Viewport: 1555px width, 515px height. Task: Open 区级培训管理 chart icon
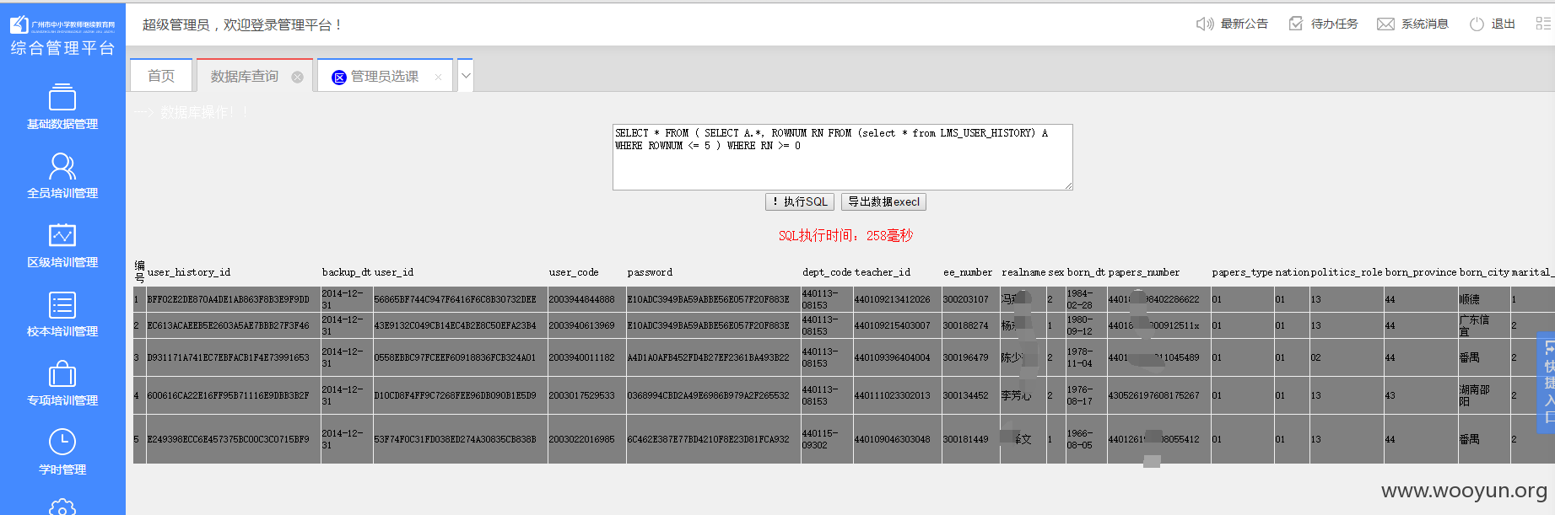pyautogui.click(x=62, y=235)
